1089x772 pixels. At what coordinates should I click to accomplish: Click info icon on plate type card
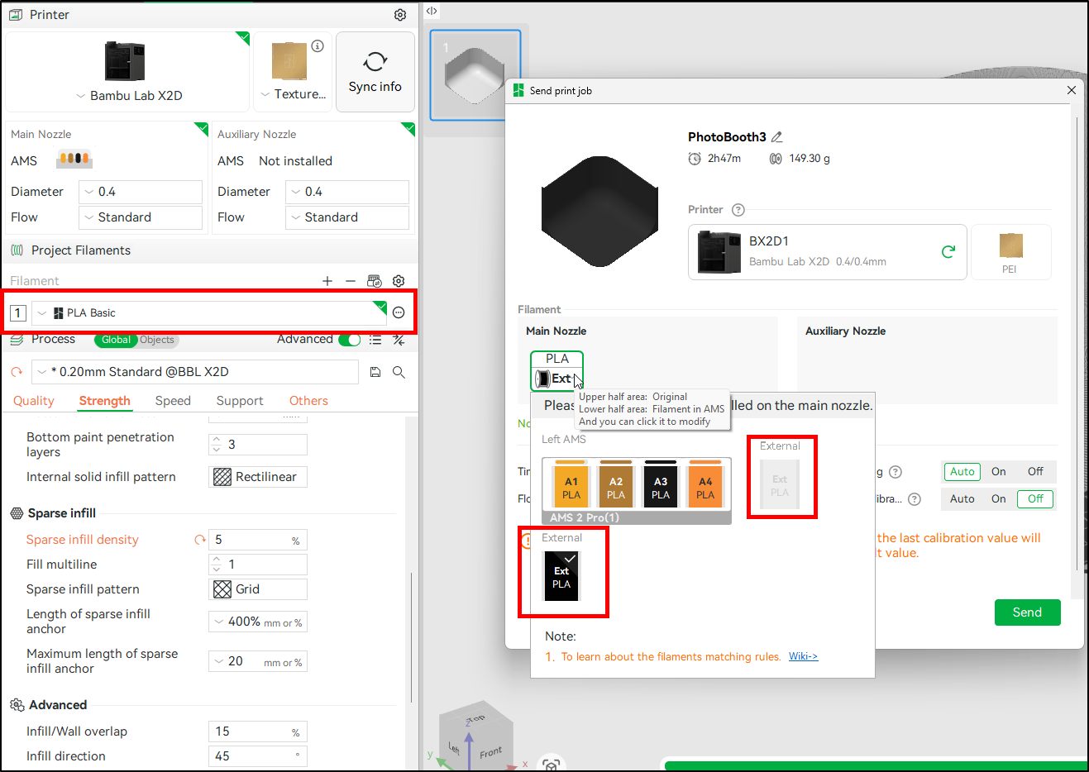tap(318, 46)
